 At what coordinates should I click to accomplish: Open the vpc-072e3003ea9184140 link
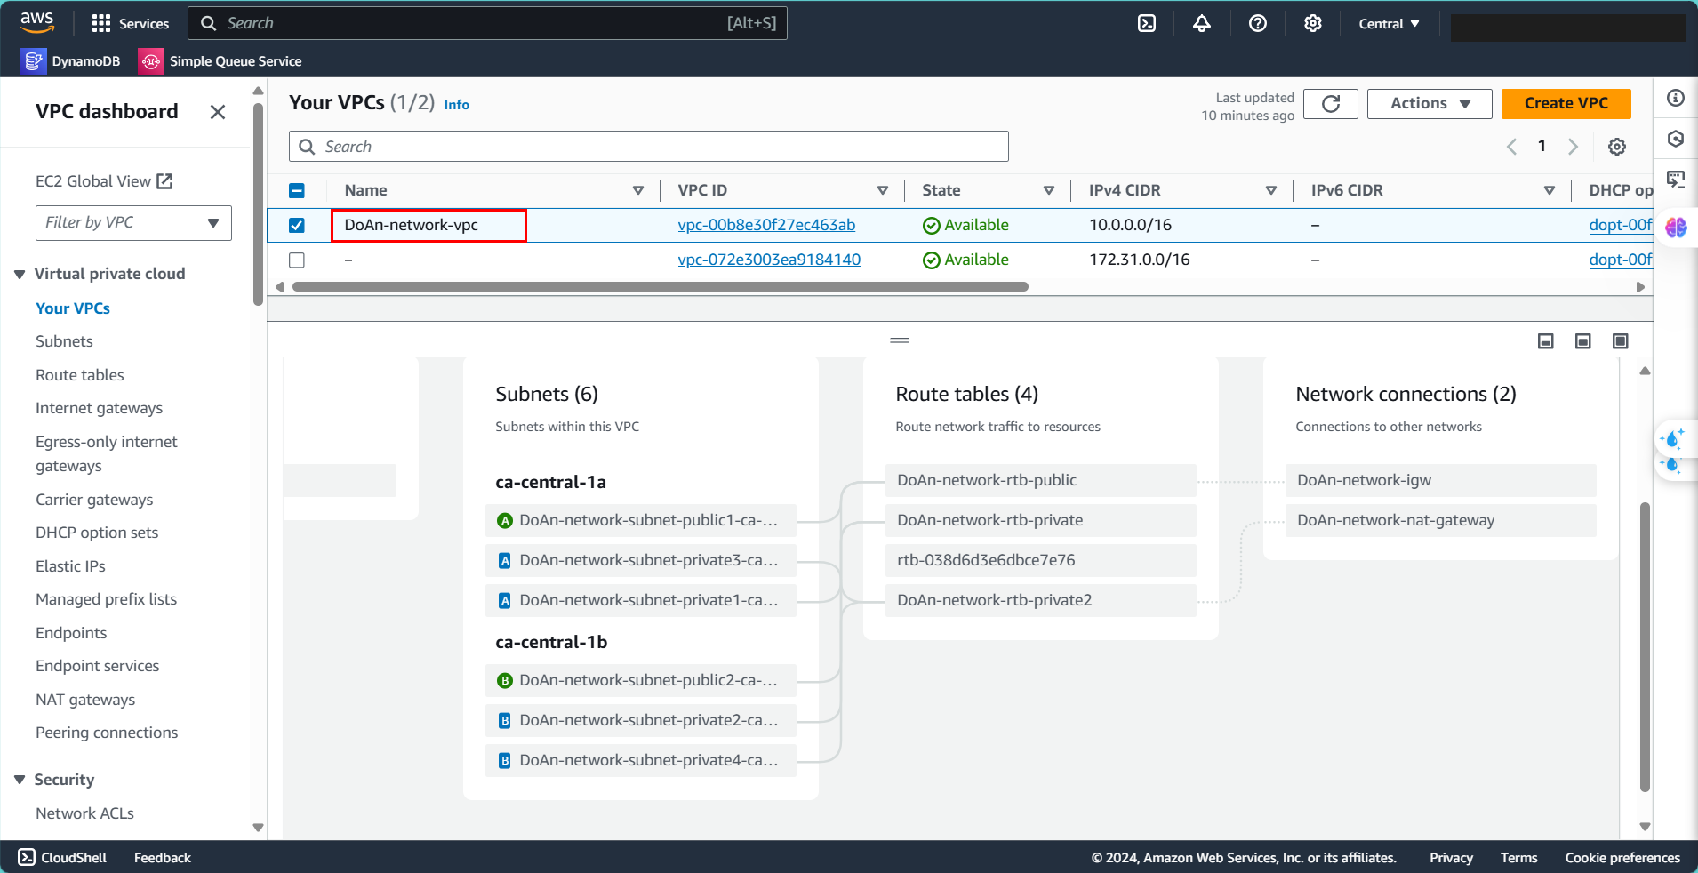click(769, 260)
